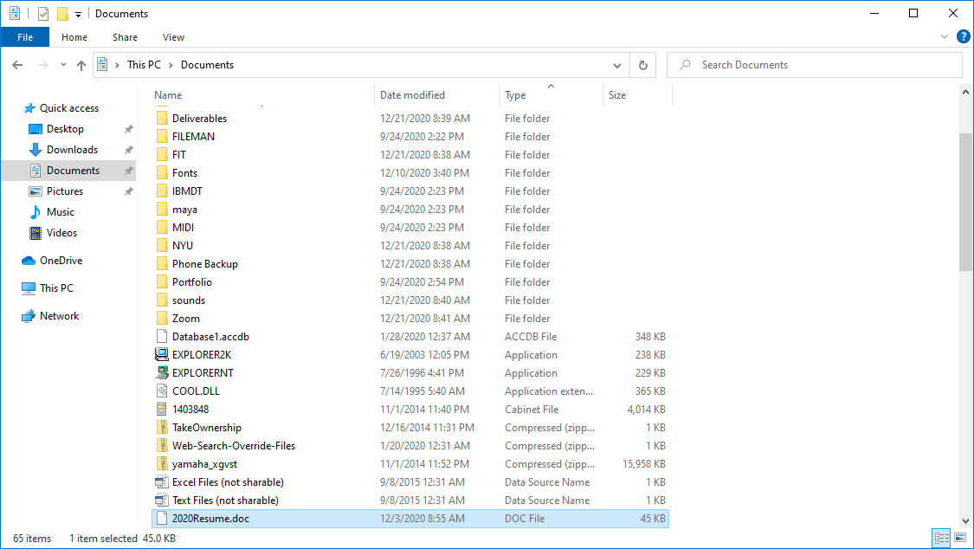Sort files by Date modified column
The height and width of the screenshot is (549, 974).
point(412,95)
